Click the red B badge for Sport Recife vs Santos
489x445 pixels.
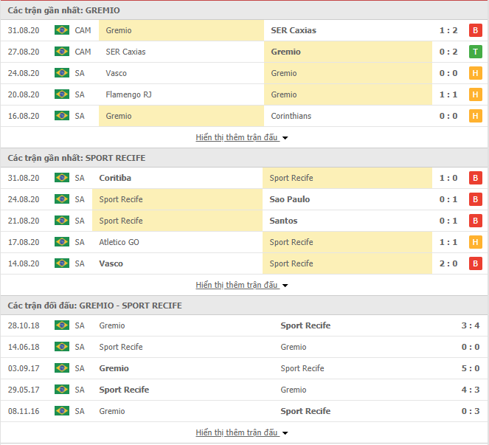475,221
